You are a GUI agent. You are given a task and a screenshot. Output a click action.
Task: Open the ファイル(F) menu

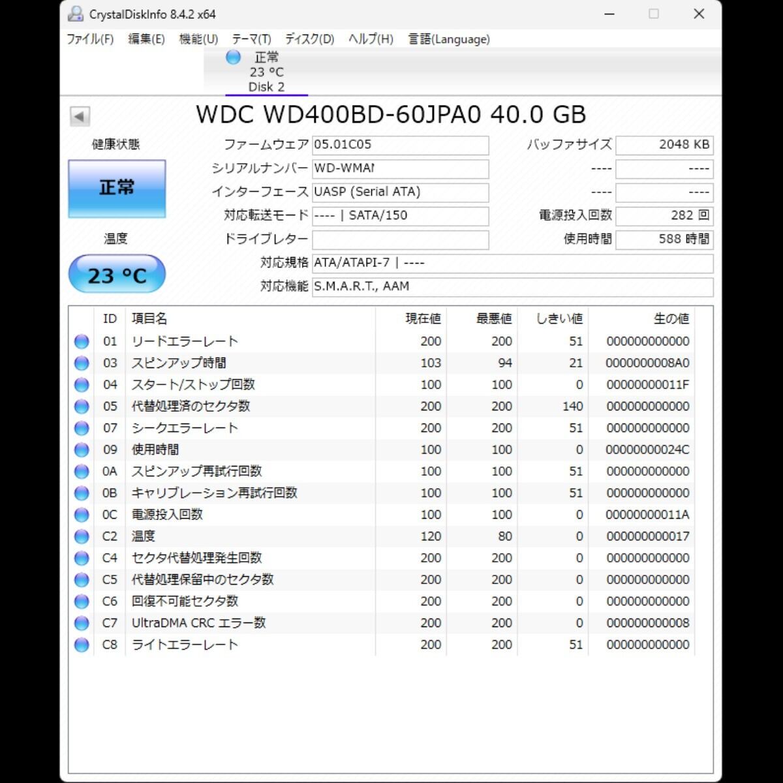90,39
